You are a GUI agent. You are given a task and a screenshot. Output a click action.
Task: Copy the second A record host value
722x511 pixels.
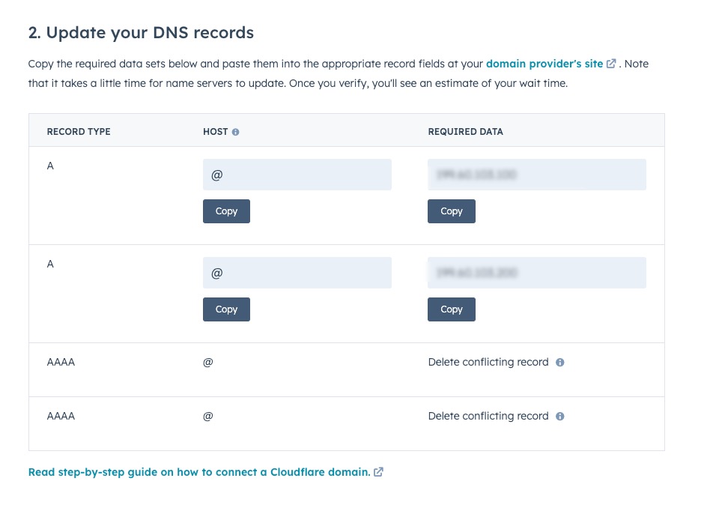pos(226,309)
